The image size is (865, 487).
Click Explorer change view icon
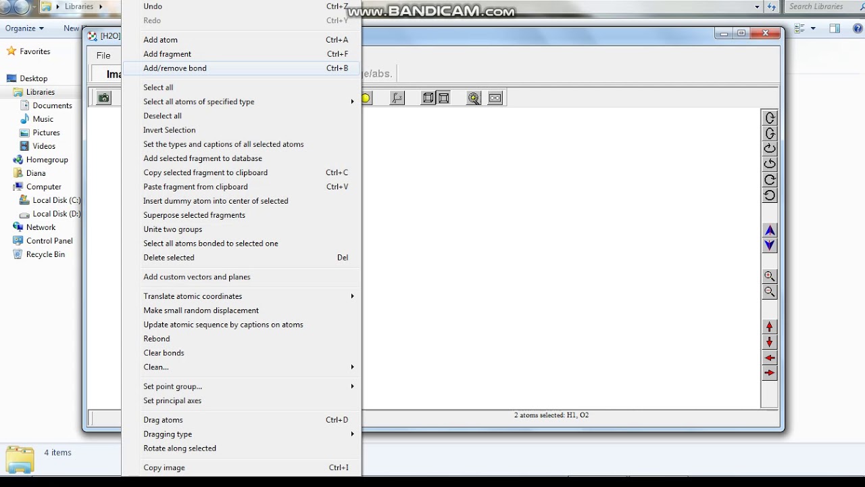coord(799,28)
